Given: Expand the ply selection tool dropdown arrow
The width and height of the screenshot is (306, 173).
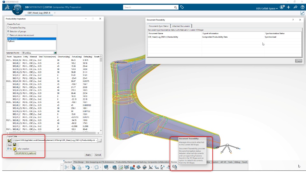Looking at the screenshot, I should coord(110,167).
